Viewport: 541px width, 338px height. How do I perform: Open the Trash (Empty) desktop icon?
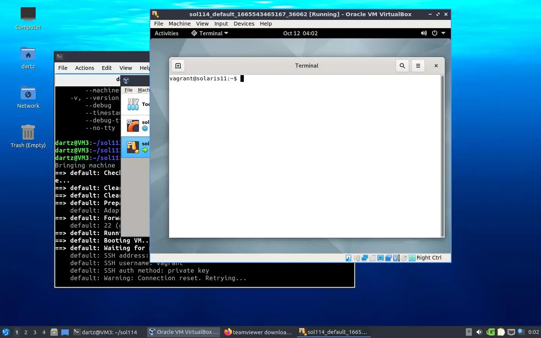pos(28,136)
